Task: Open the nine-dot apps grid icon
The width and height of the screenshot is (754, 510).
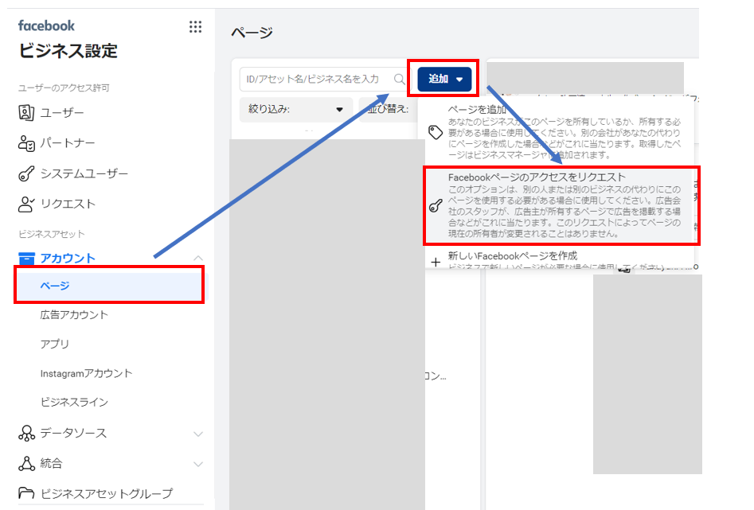Action: [195, 27]
